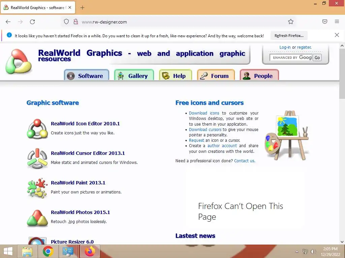
Task: Open the Pocket save icon
Action: click(x=325, y=21)
